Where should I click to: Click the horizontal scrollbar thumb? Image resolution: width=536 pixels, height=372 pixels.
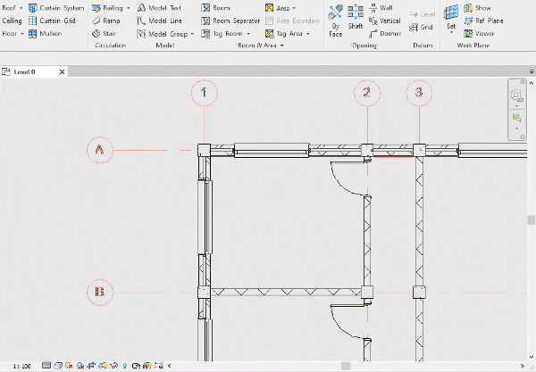346,366
